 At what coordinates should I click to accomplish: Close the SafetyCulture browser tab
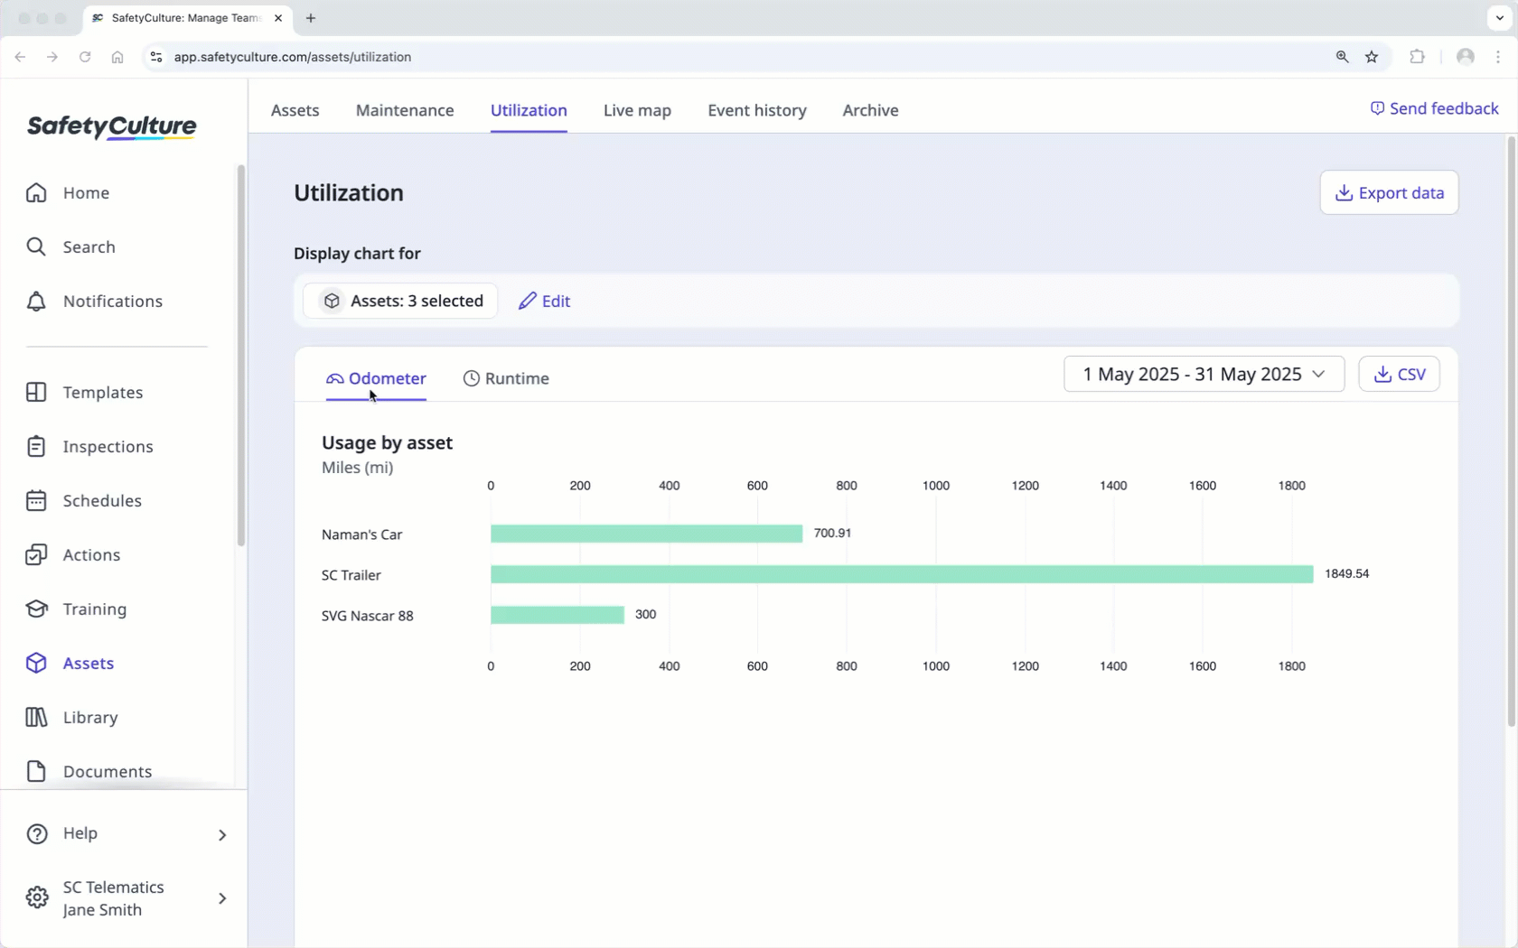tap(278, 18)
